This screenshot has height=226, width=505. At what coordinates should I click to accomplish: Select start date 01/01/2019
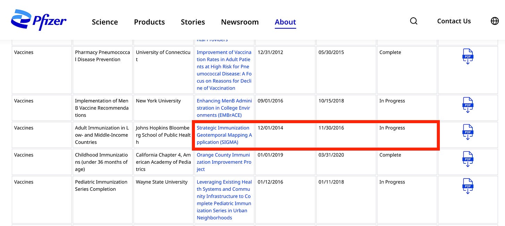(270, 155)
